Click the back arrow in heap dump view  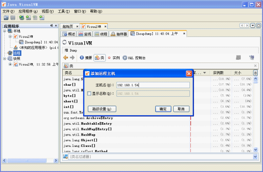(x=66, y=58)
